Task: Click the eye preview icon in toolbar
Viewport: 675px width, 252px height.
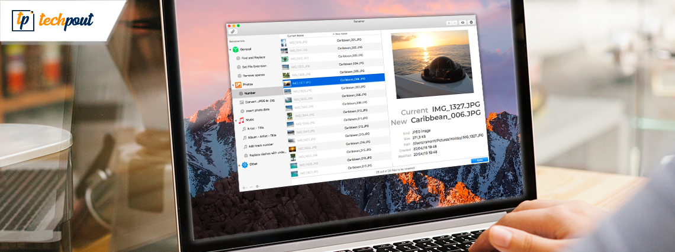Action: 462,22
